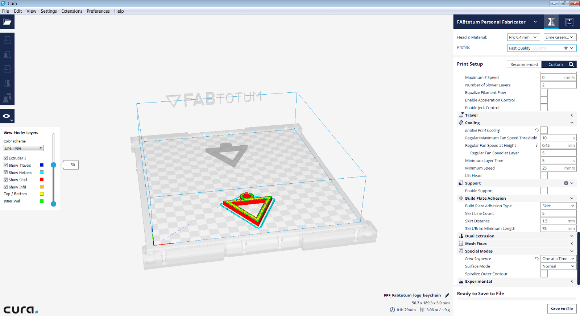Screen dimensions: 580x316
Task: Click the search settings magnifier icon
Action: 571,65
